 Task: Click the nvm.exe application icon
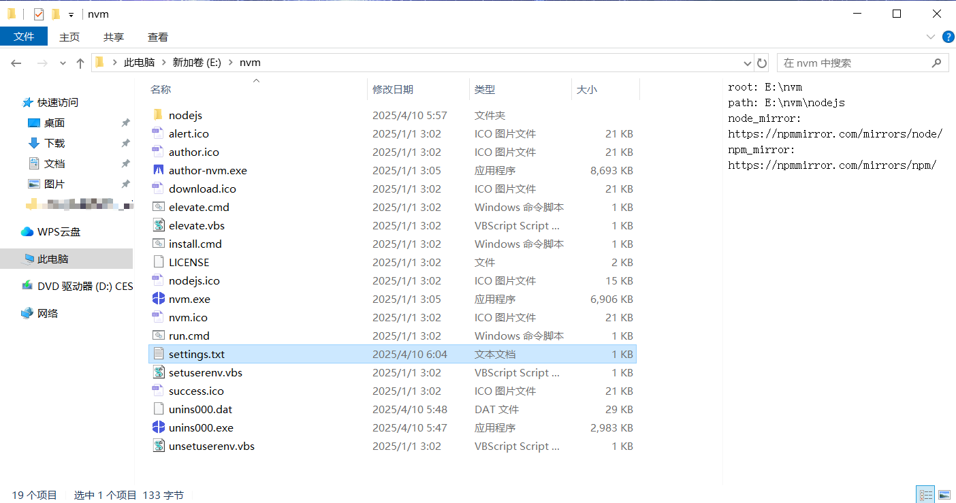tap(158, 299)
